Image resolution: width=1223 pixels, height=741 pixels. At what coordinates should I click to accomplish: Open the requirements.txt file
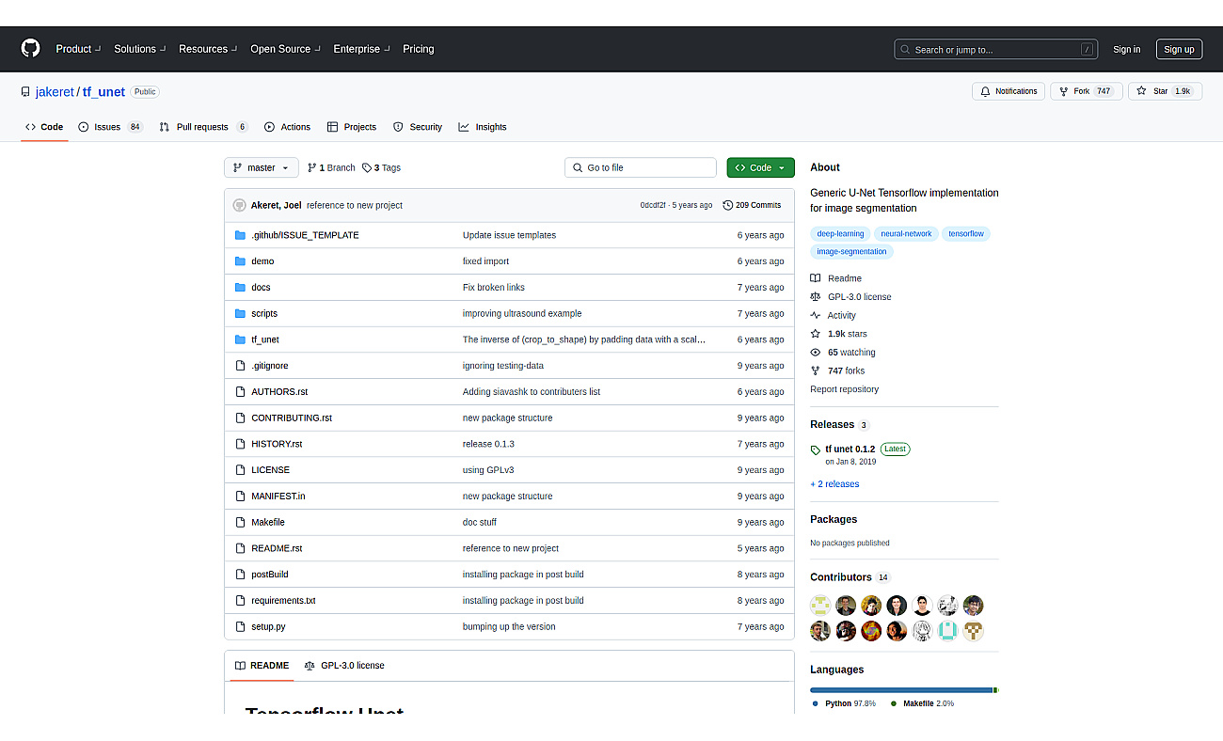pyautogui.click(x=283, y=601)
